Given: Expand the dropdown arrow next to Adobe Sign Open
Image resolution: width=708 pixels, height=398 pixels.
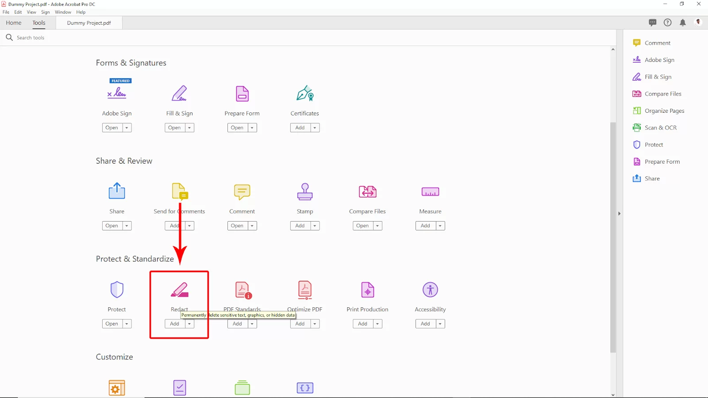Looking at the screenshot, I should coord(127,128).
